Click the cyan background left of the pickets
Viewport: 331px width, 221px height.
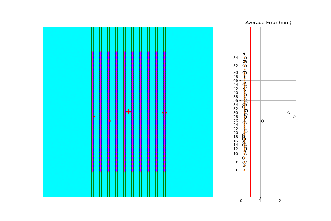tap(67, 112)
